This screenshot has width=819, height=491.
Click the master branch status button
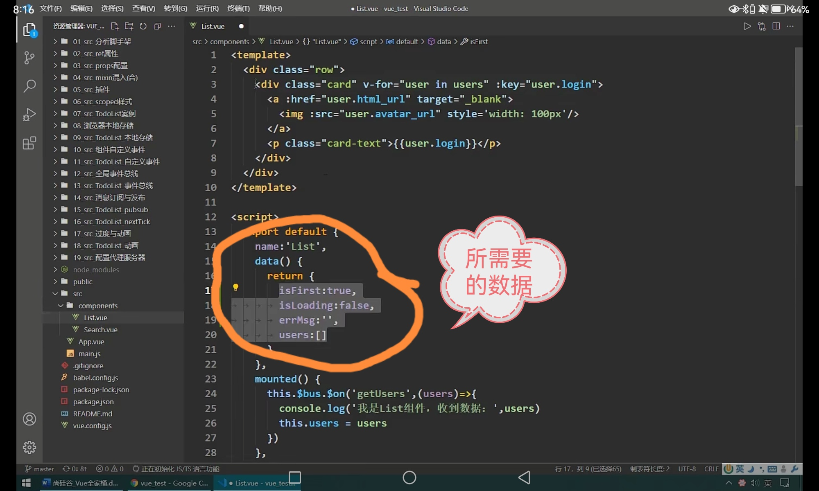(40, 469)
